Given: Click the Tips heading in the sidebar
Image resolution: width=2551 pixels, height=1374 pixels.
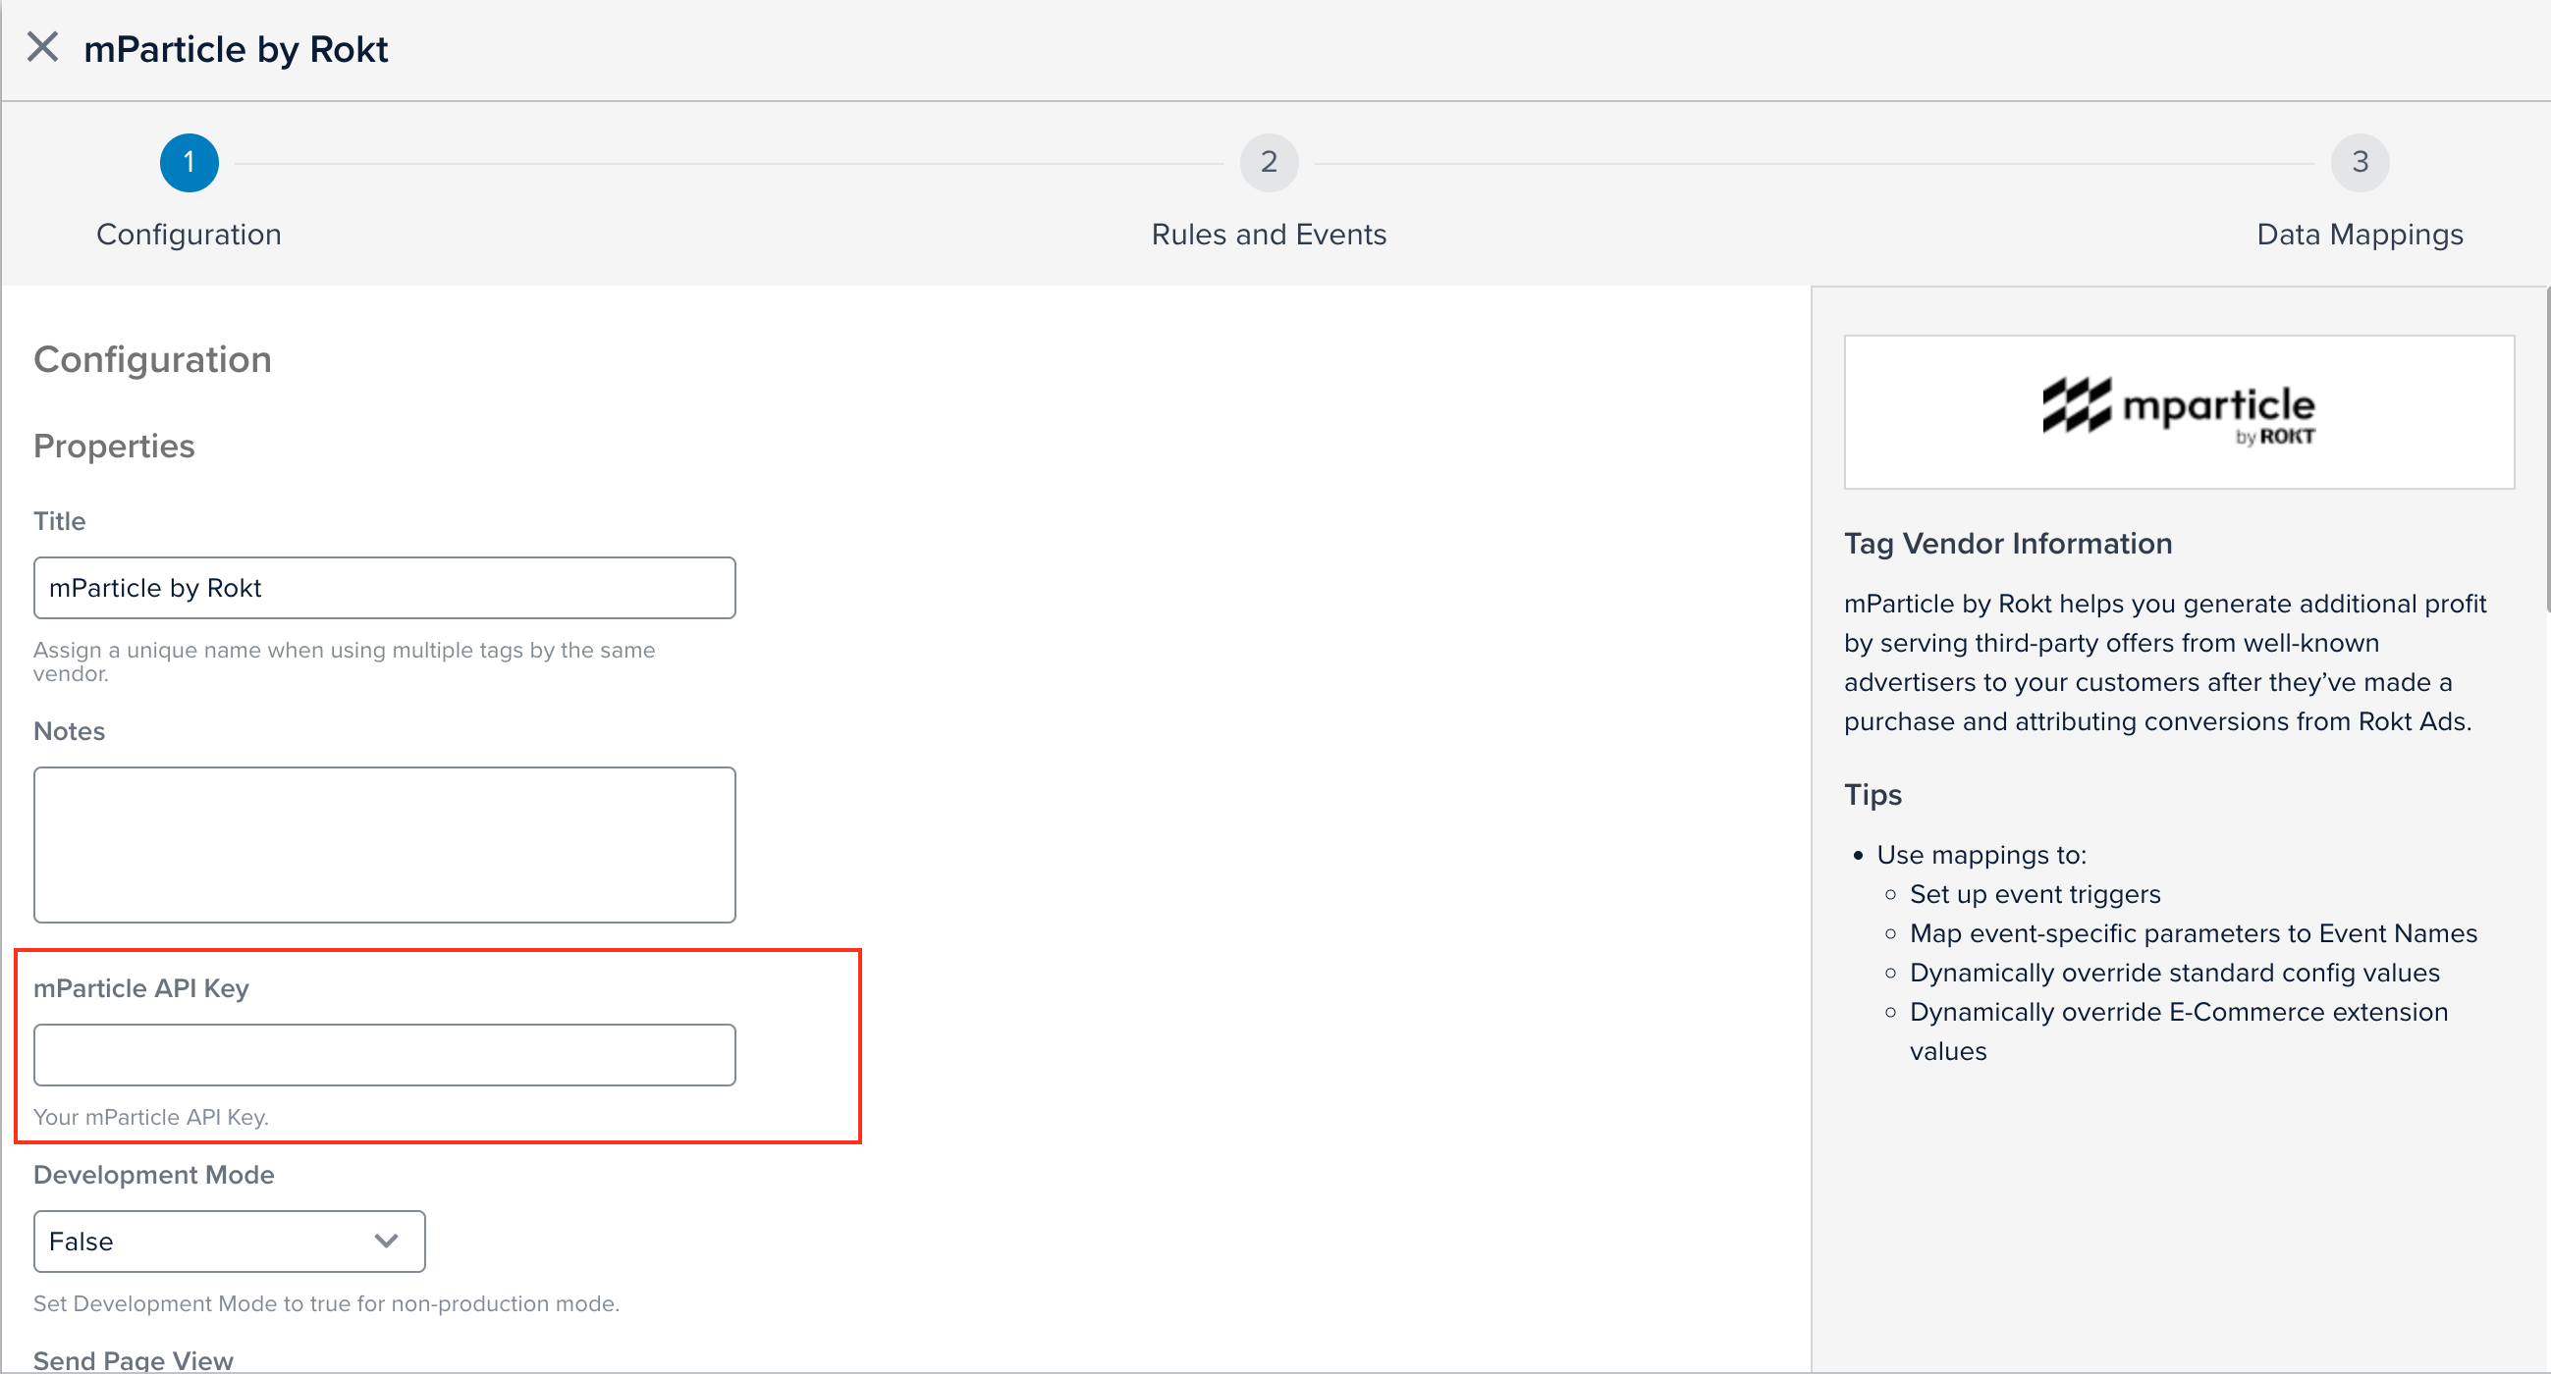Looking at the screenshot, I should click(x=1872, y=793).
